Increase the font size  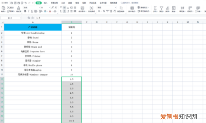pos(53,8)
